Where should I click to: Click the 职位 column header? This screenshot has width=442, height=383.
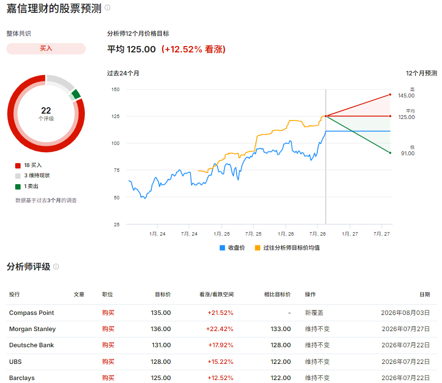pos(107,294)
